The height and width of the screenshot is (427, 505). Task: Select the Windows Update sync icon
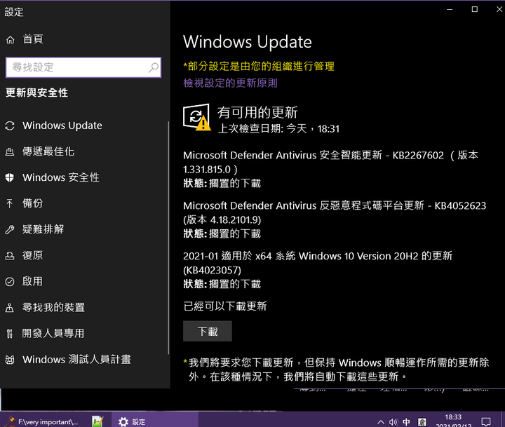(x=10, y=126)
